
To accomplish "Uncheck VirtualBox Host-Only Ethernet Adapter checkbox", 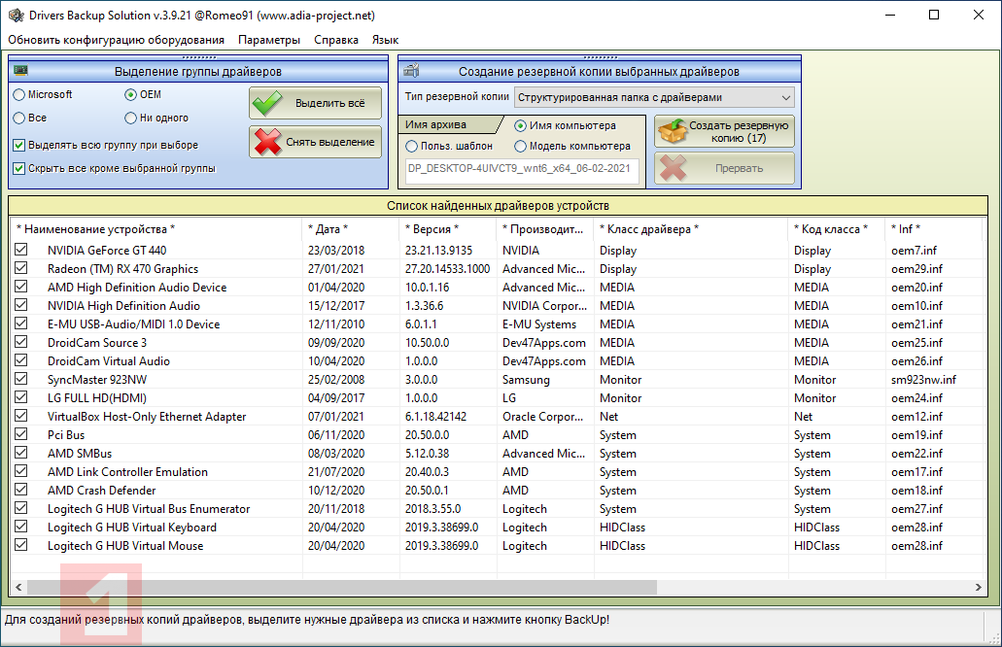I will click(21, 416).
